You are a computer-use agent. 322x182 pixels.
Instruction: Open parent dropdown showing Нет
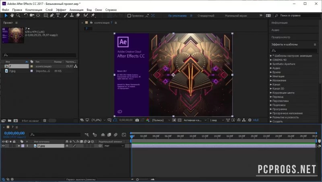(114, 146)
